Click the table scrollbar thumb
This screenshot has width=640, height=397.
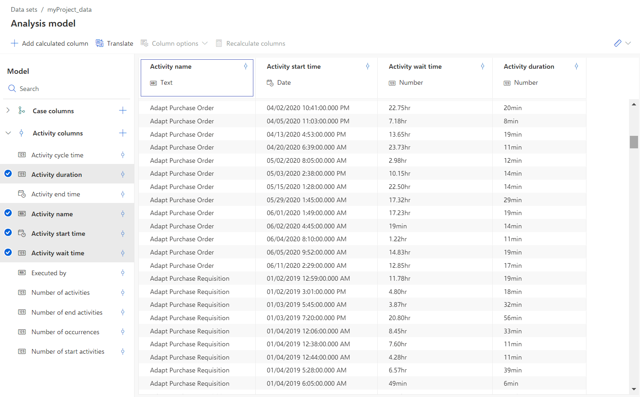coord(634,142)
